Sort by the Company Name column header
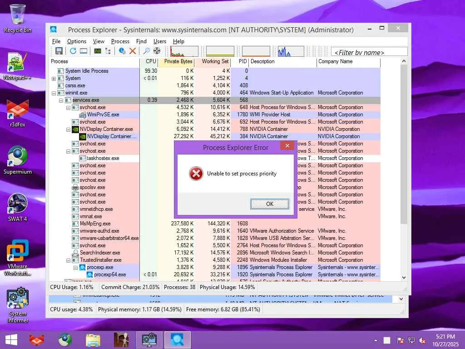Viewport: 465px width, 349px height. [348, 61]
